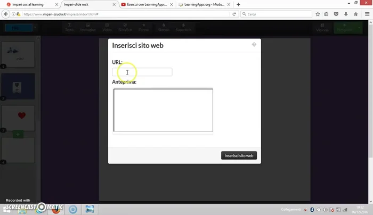Image resolution: width=373 pixels, height=215 pixels.
Task: Open the bookmarks list icon
Action: tap(326, 14)
